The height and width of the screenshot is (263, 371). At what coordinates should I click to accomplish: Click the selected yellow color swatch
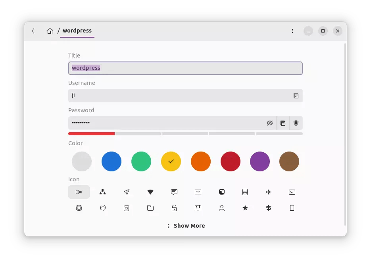point(171,161)
